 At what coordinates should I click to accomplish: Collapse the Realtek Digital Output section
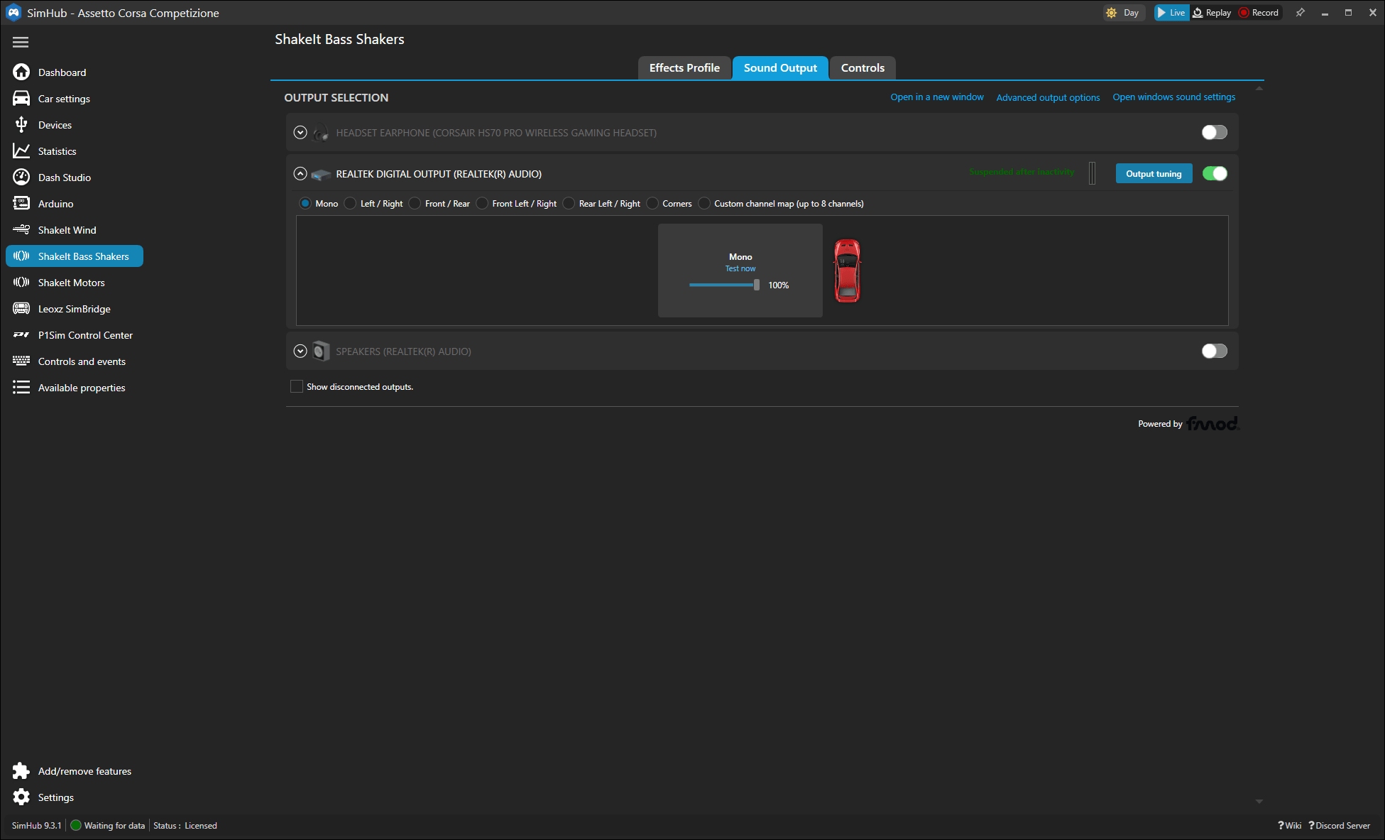300,174
